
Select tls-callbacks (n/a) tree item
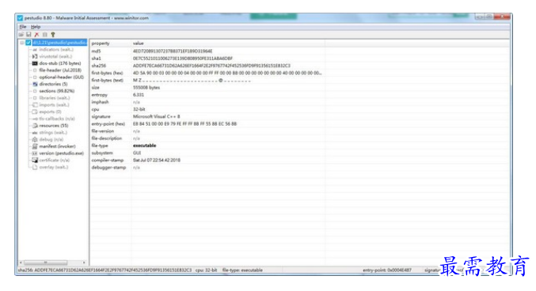pos(57,119)
